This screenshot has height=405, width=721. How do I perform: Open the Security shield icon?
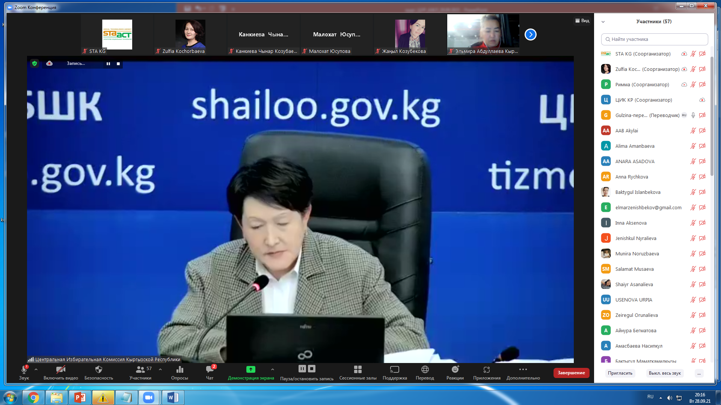coord(98,370)
